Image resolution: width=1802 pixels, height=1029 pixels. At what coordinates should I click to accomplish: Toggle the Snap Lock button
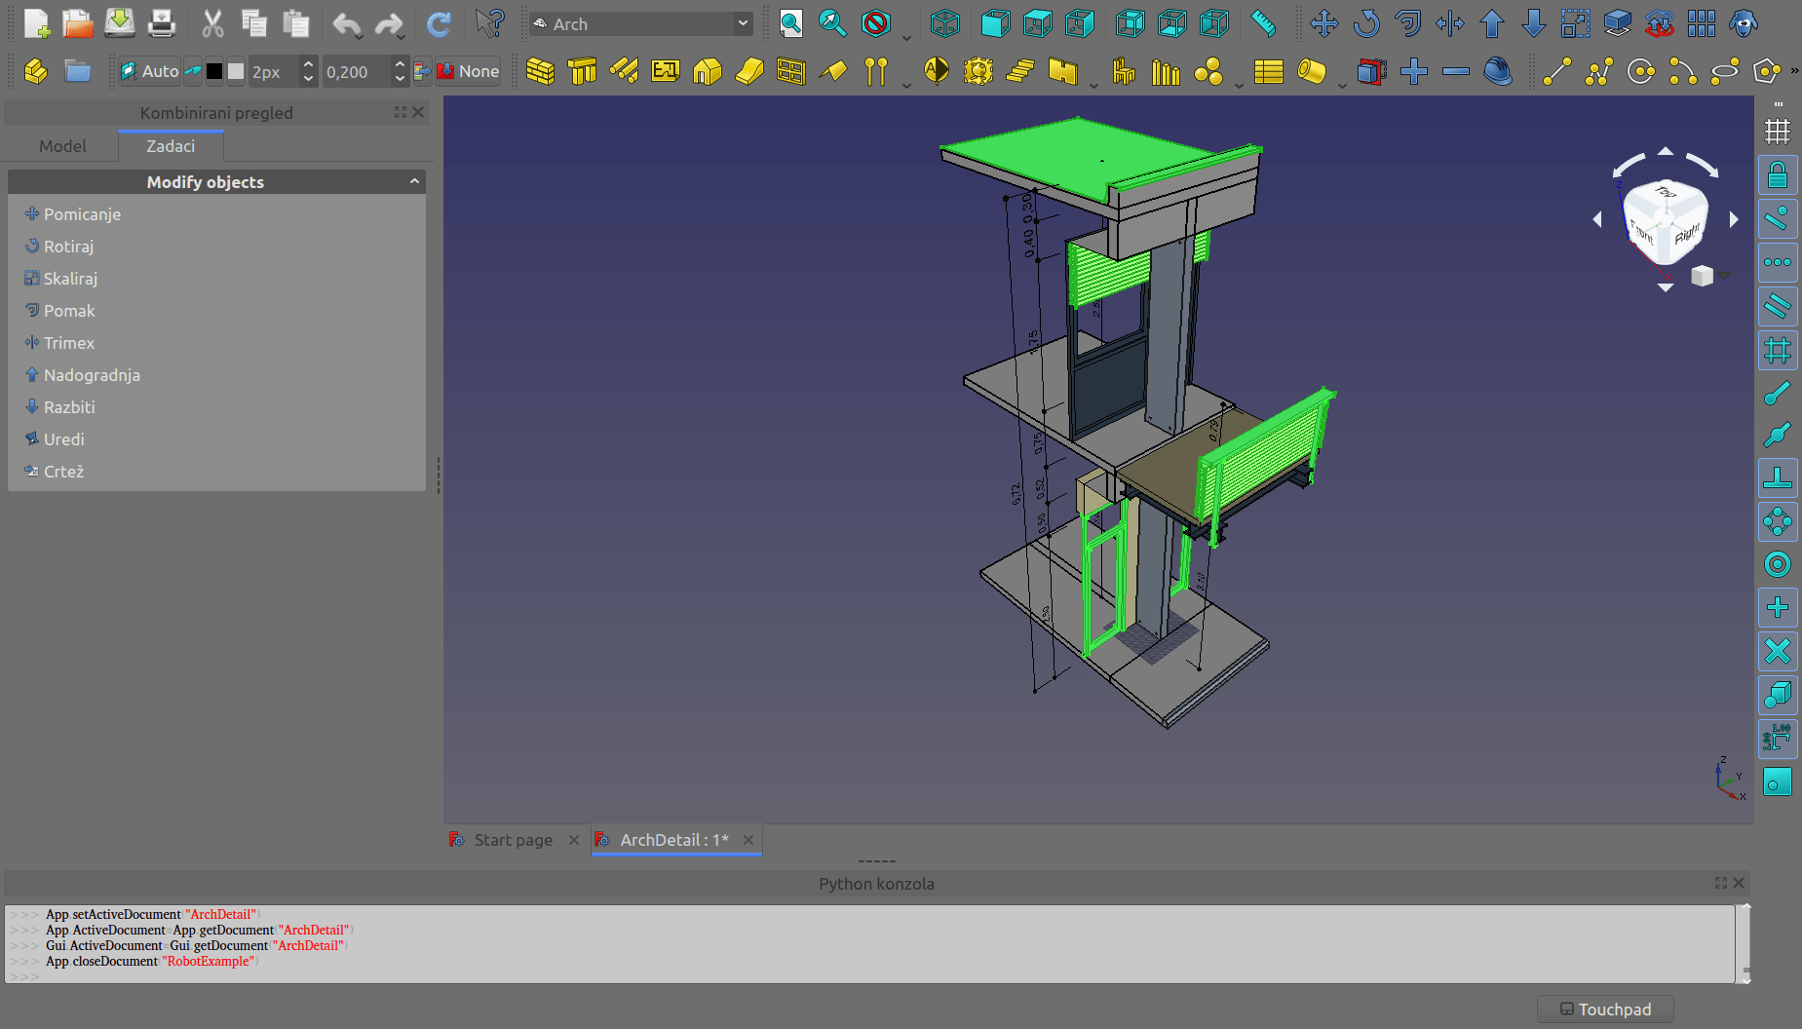pyautogui.click(x=1778, y=175)
